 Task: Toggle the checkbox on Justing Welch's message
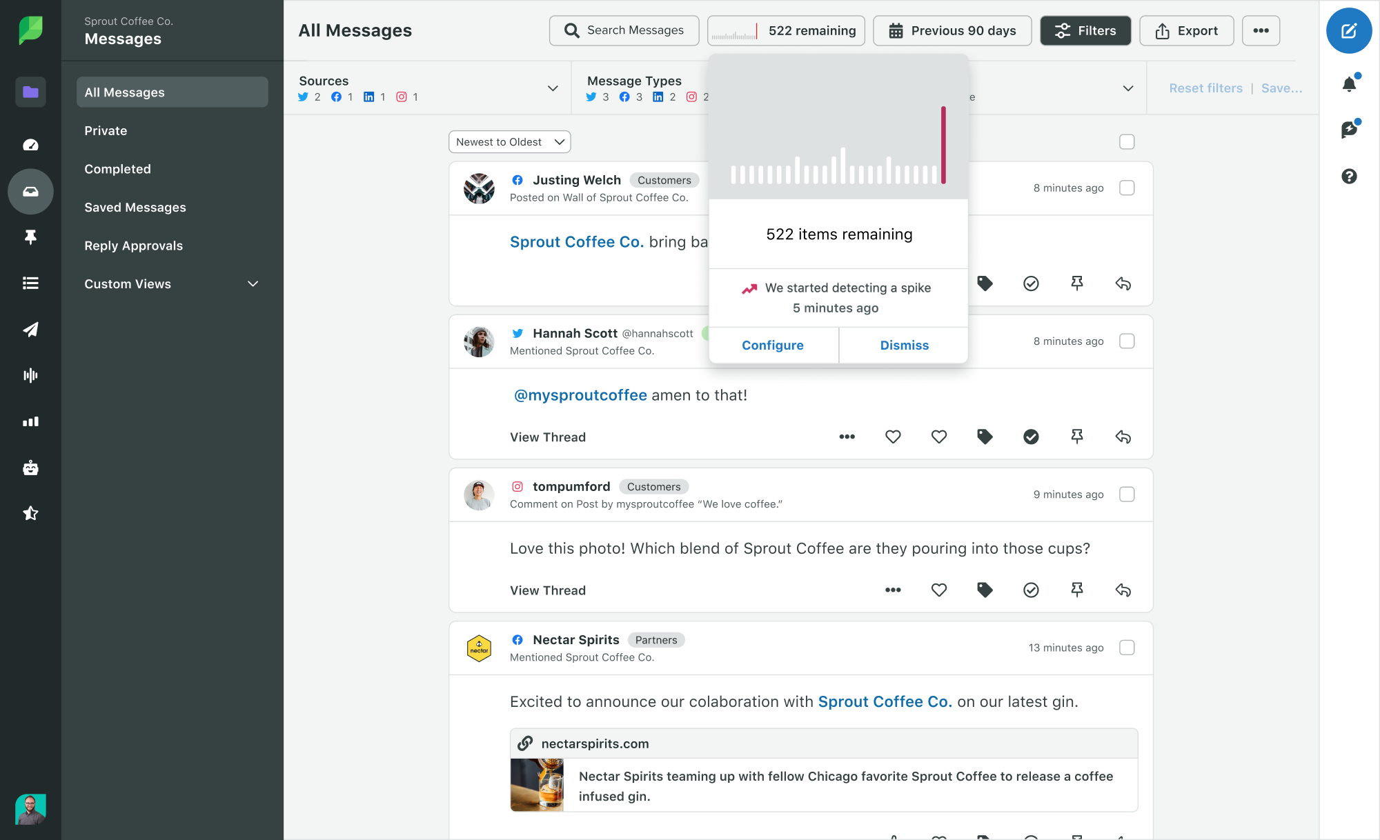point(1127,187)
